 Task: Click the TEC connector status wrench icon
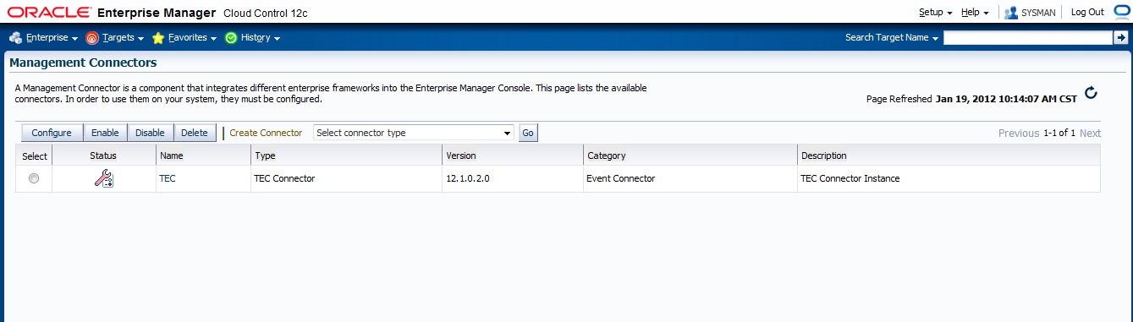(x=103, y=178)
